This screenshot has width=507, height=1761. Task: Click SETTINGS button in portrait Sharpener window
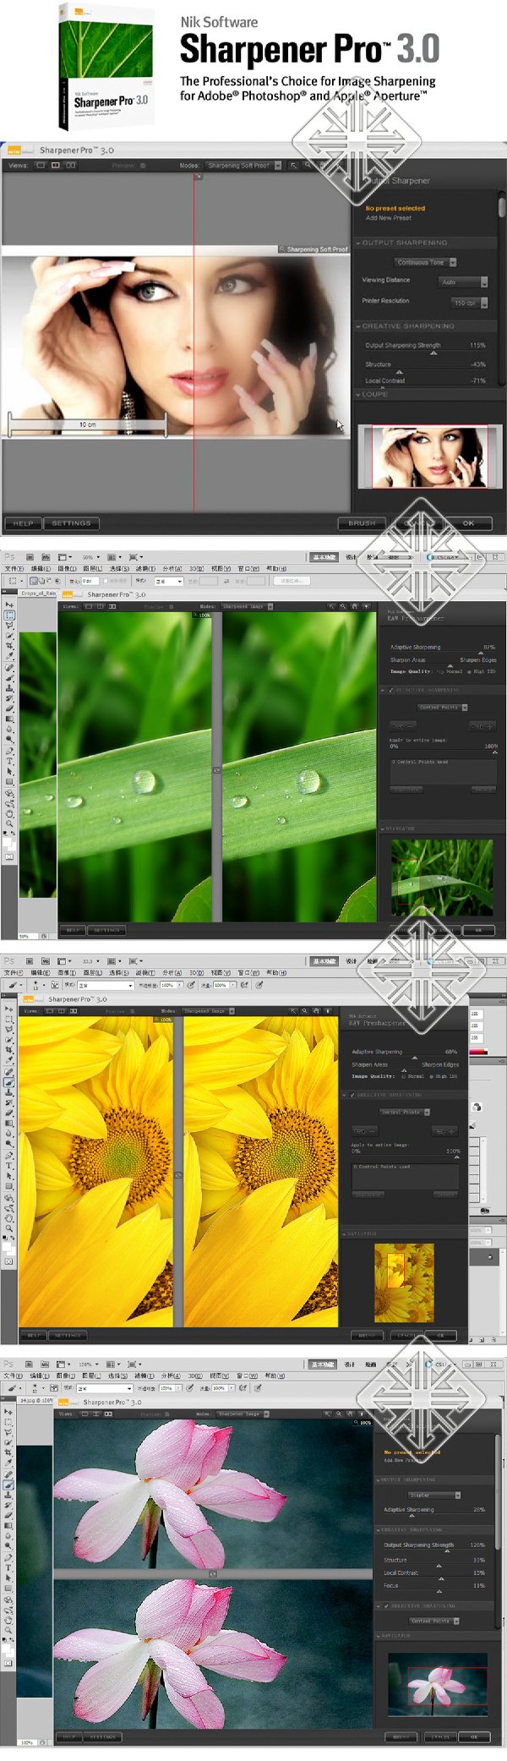click(71, 523)
